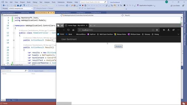Click the Visual Studio search magnifier
187x105 pixels.
coord(105,2)
